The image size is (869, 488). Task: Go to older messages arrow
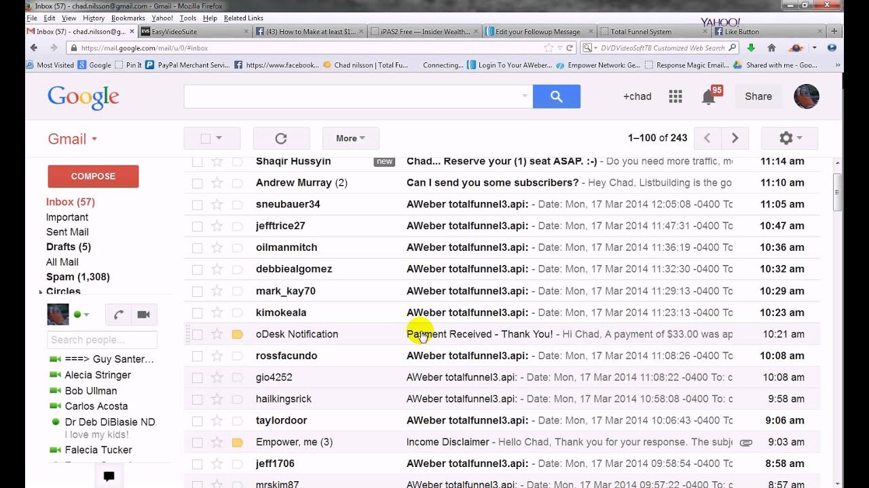point(735,138)
